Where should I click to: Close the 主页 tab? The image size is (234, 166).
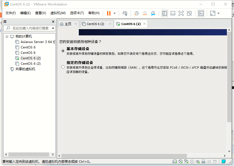[76, 24]
